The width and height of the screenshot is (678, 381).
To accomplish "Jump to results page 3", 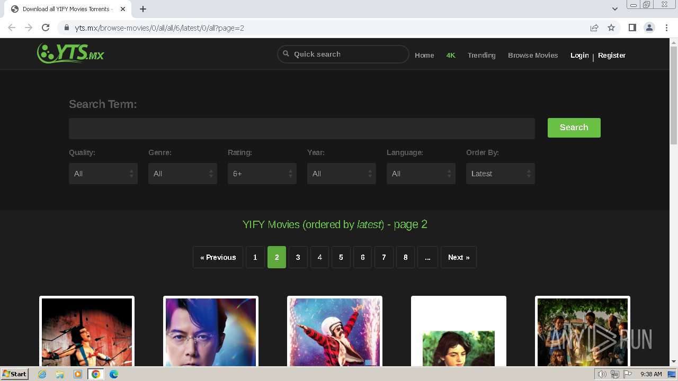I will point(298,257).
